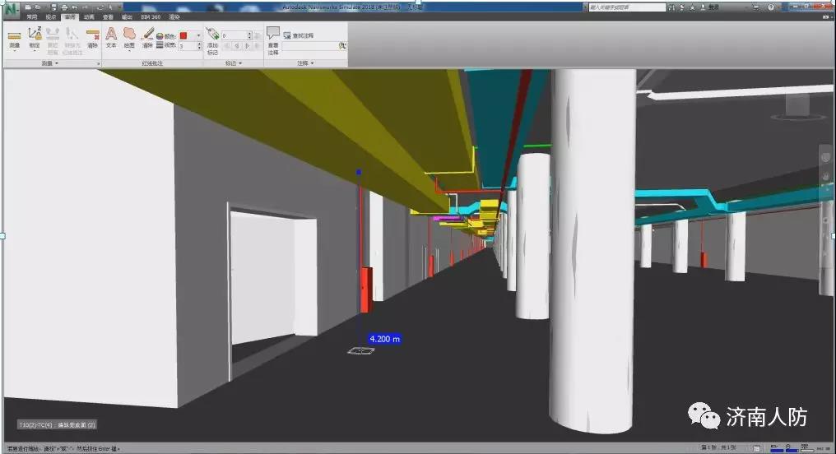The width and height of the screenshot is (836, 454).
Task: Expand the Measure (测量) panel title arrow
Action: pyautogui.click(x=57, y=63)
